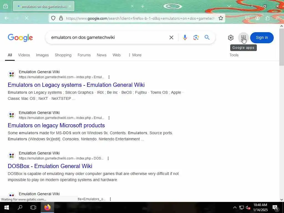Open the Firefox View tab list icon

tap(6, 6)
